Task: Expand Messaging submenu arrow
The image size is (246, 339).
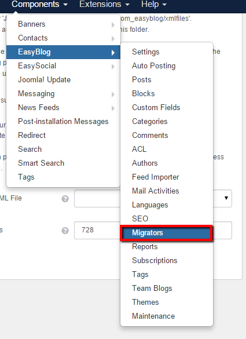Action: pyautogui.click(x=113, y=94)
